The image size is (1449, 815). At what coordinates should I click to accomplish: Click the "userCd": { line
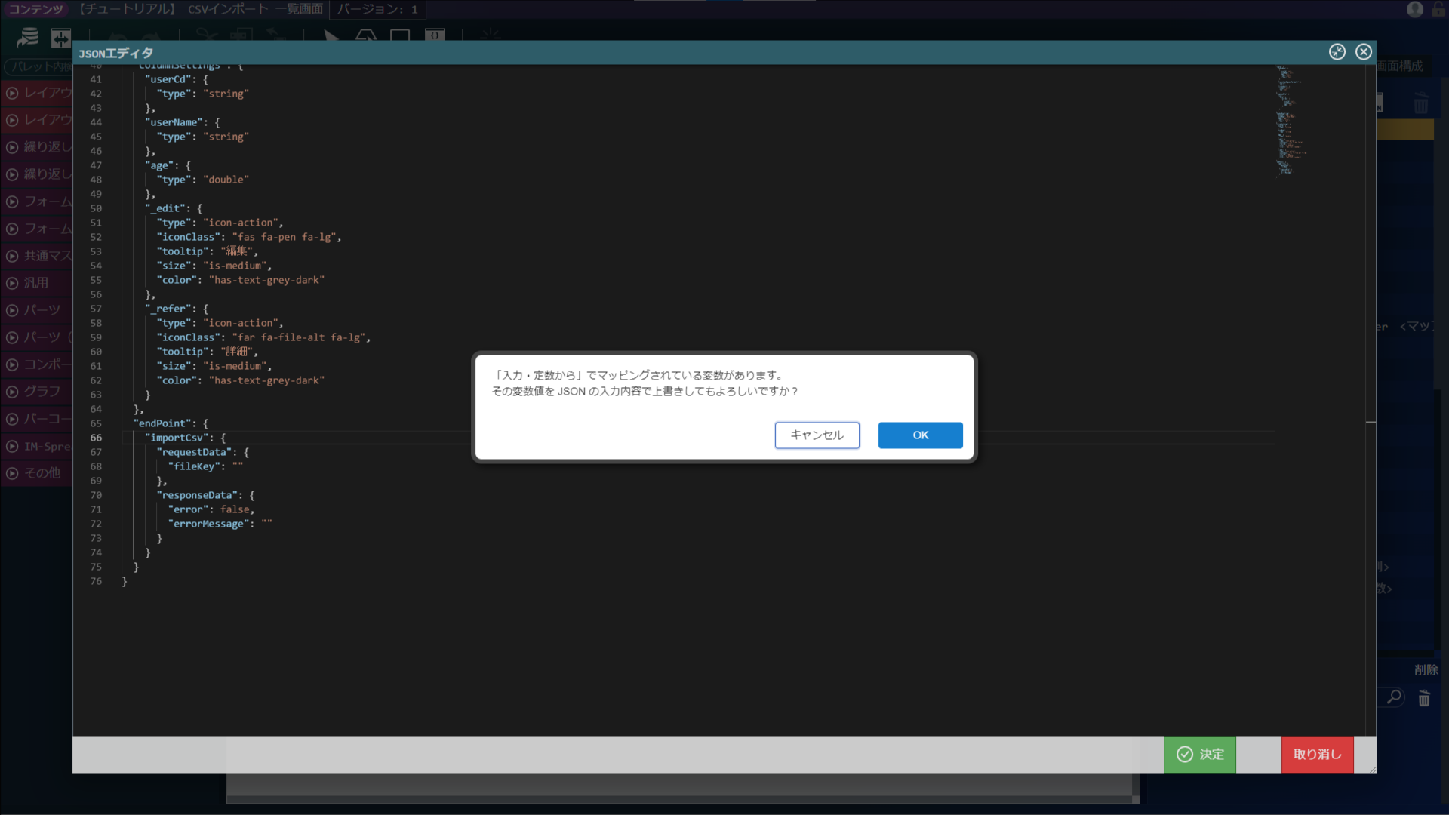[176, 79]
